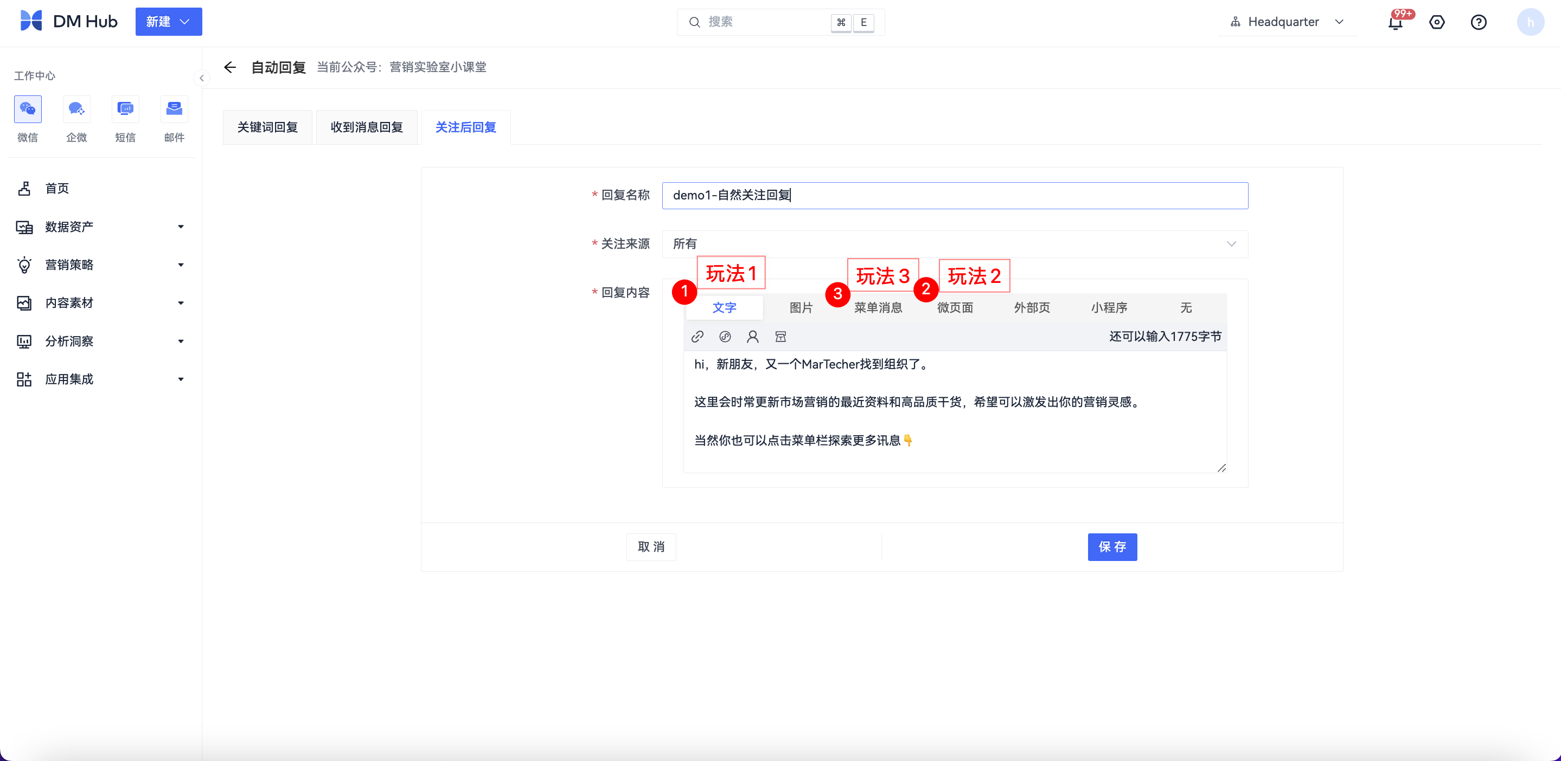
Task: Expand the 应用集成 menu arrow
Action: (181, 379)
